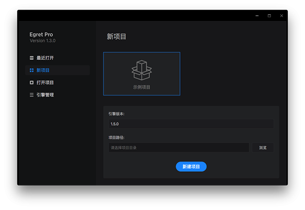
Task: Click the Recent (最近打开) sidebar icon
Action: [x=32, y=58]
